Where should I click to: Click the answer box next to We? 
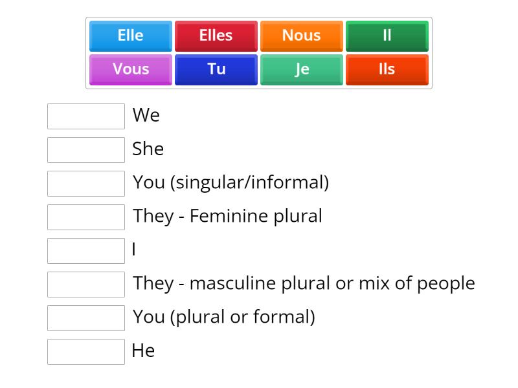coord(85,116)
